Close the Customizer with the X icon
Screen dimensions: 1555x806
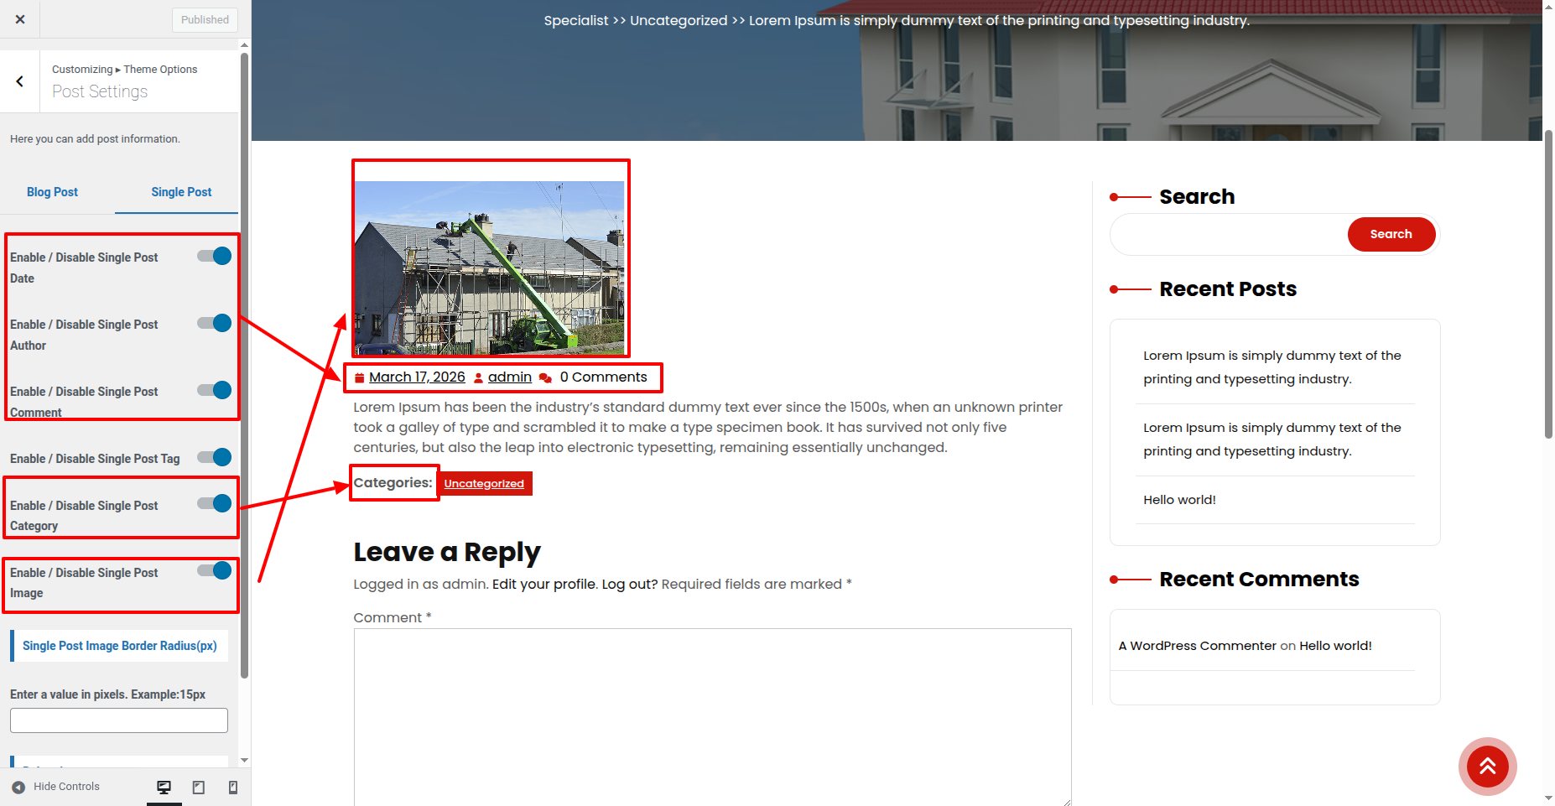tap(20, 19)
